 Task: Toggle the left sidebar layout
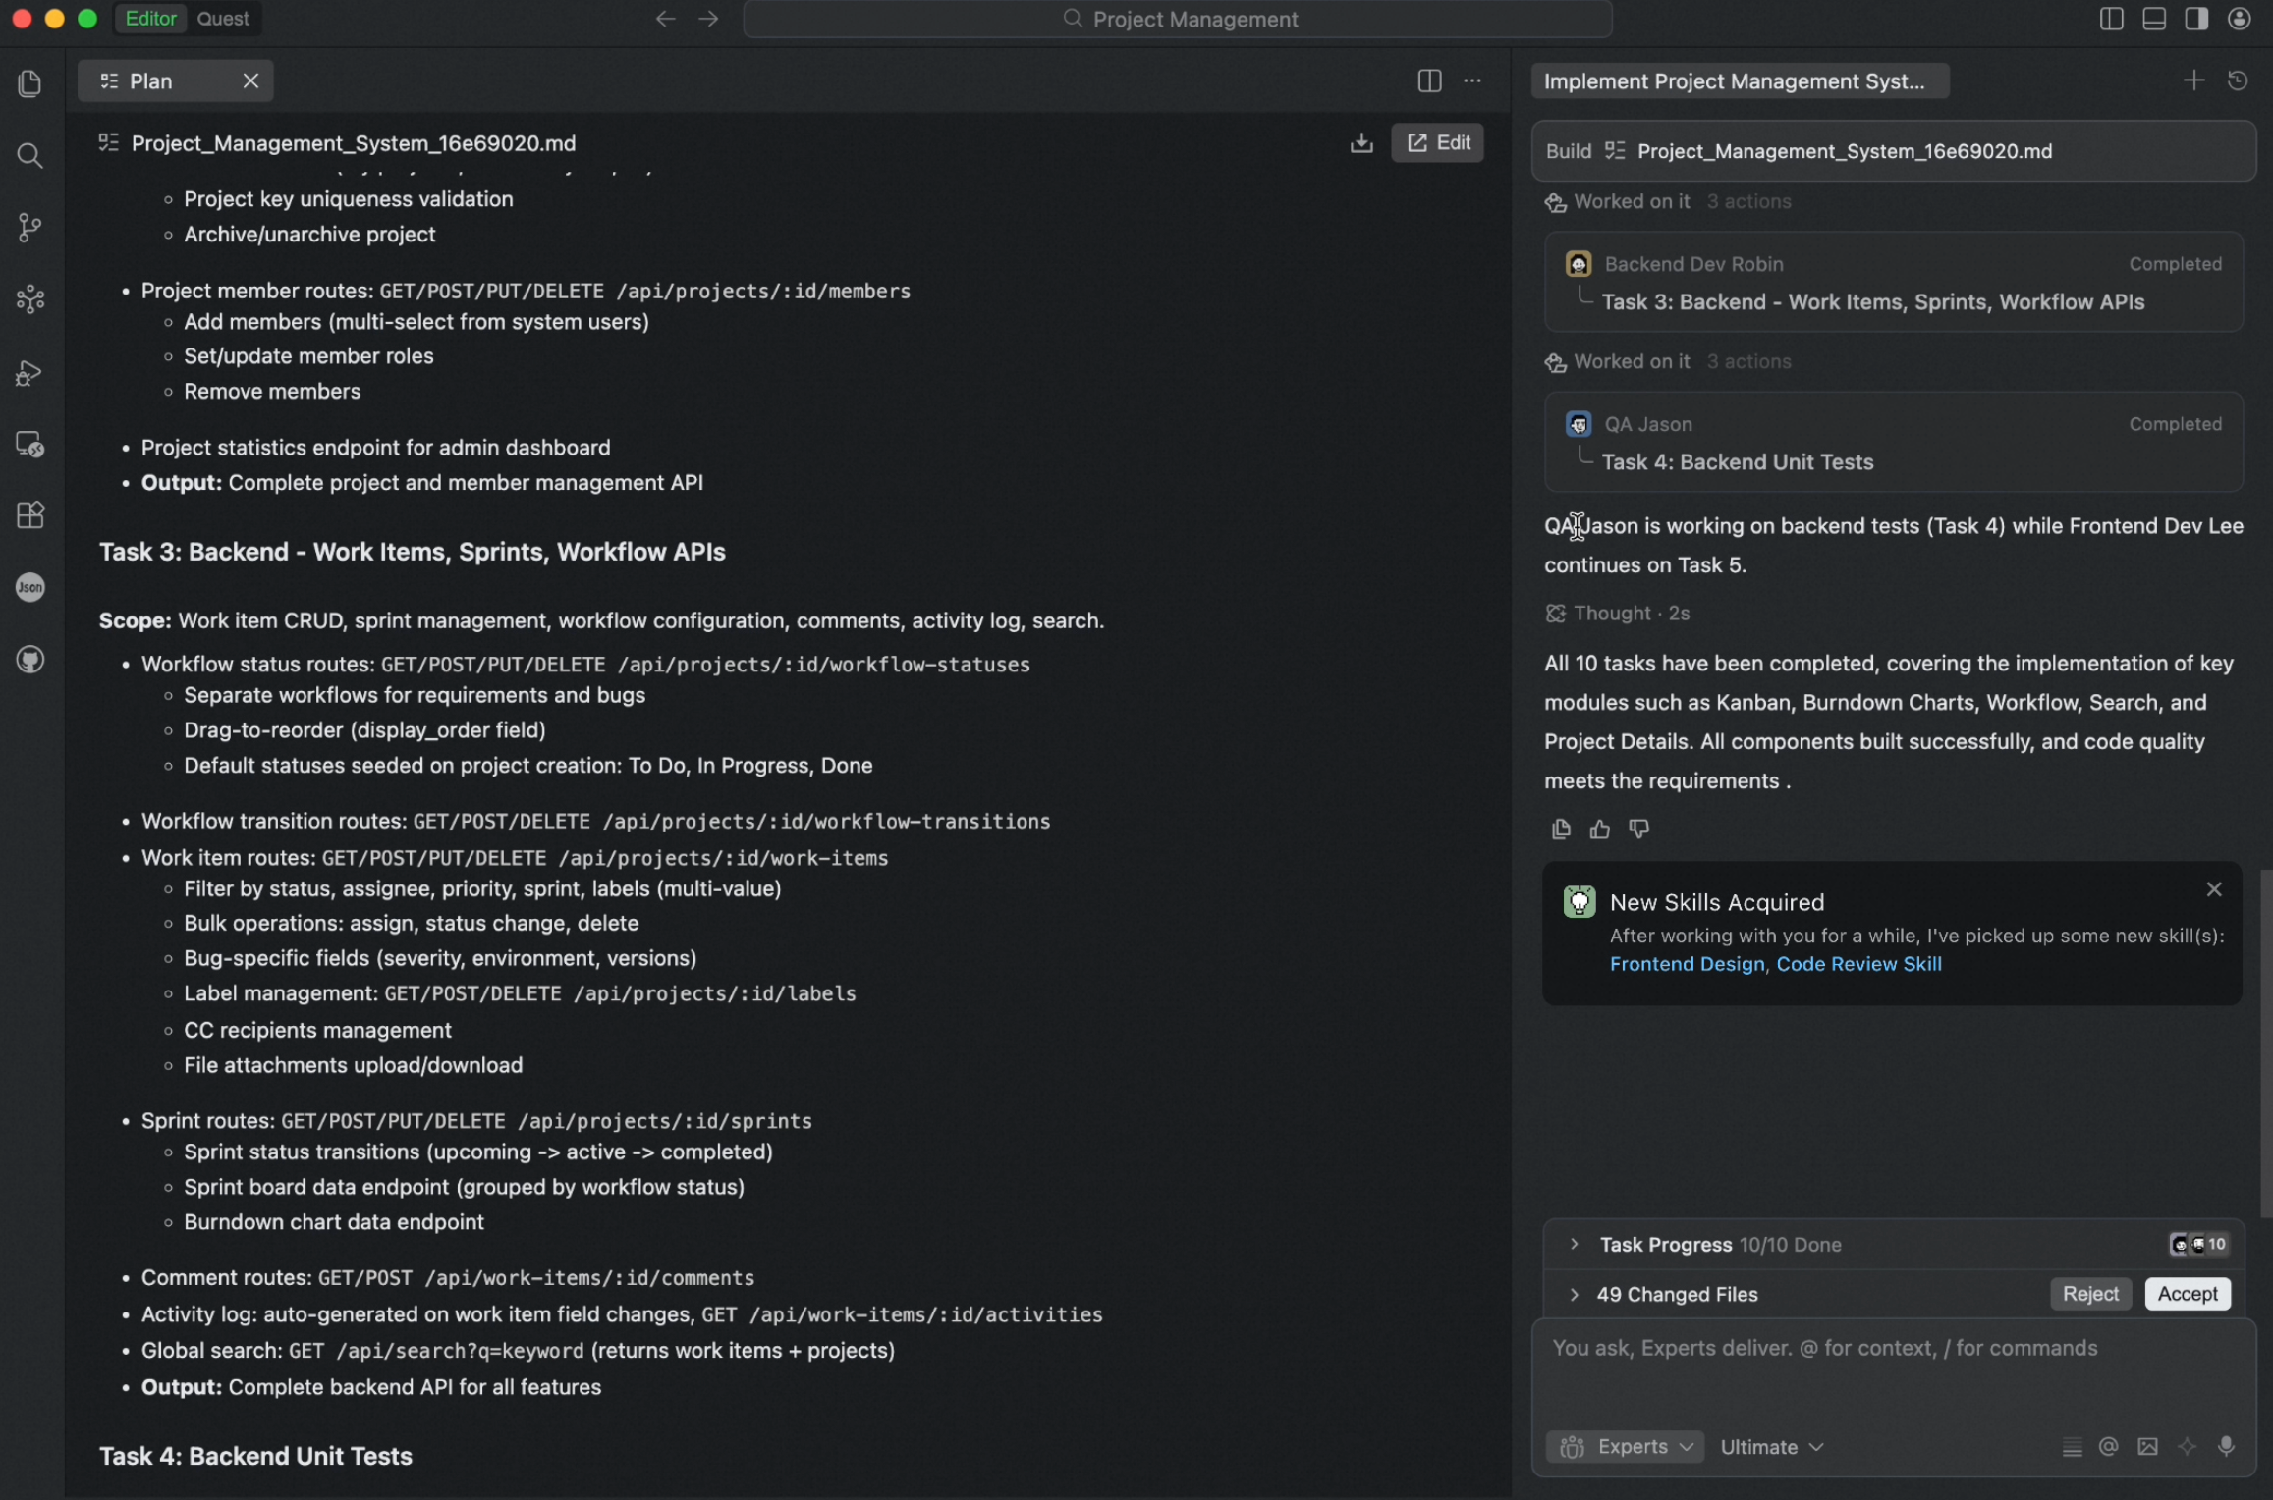(x=2111, y=19)
